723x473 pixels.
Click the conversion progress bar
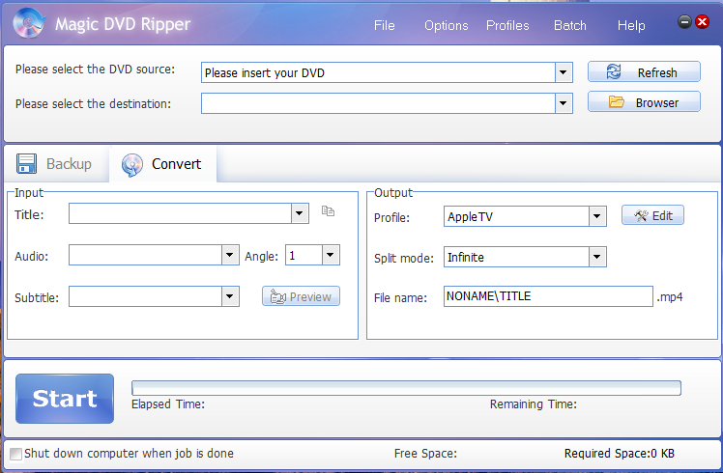pyautogui.click(x=406, y=388)
